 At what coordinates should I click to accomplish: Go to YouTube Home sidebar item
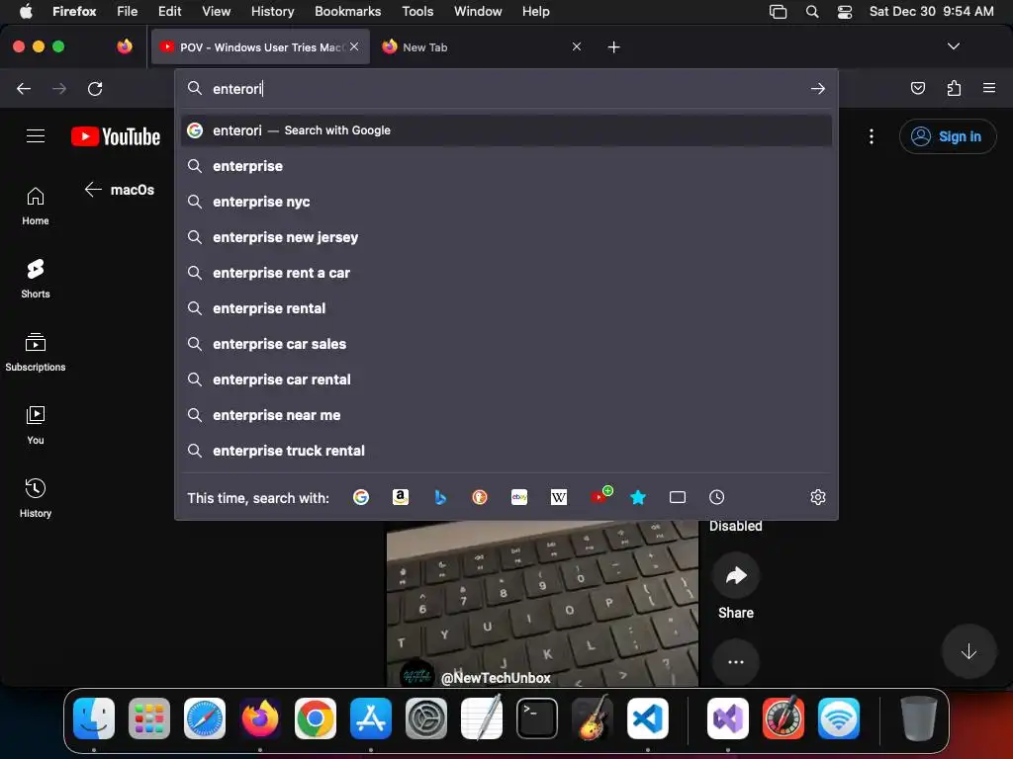pyautogui.click(x=36, y=206)
